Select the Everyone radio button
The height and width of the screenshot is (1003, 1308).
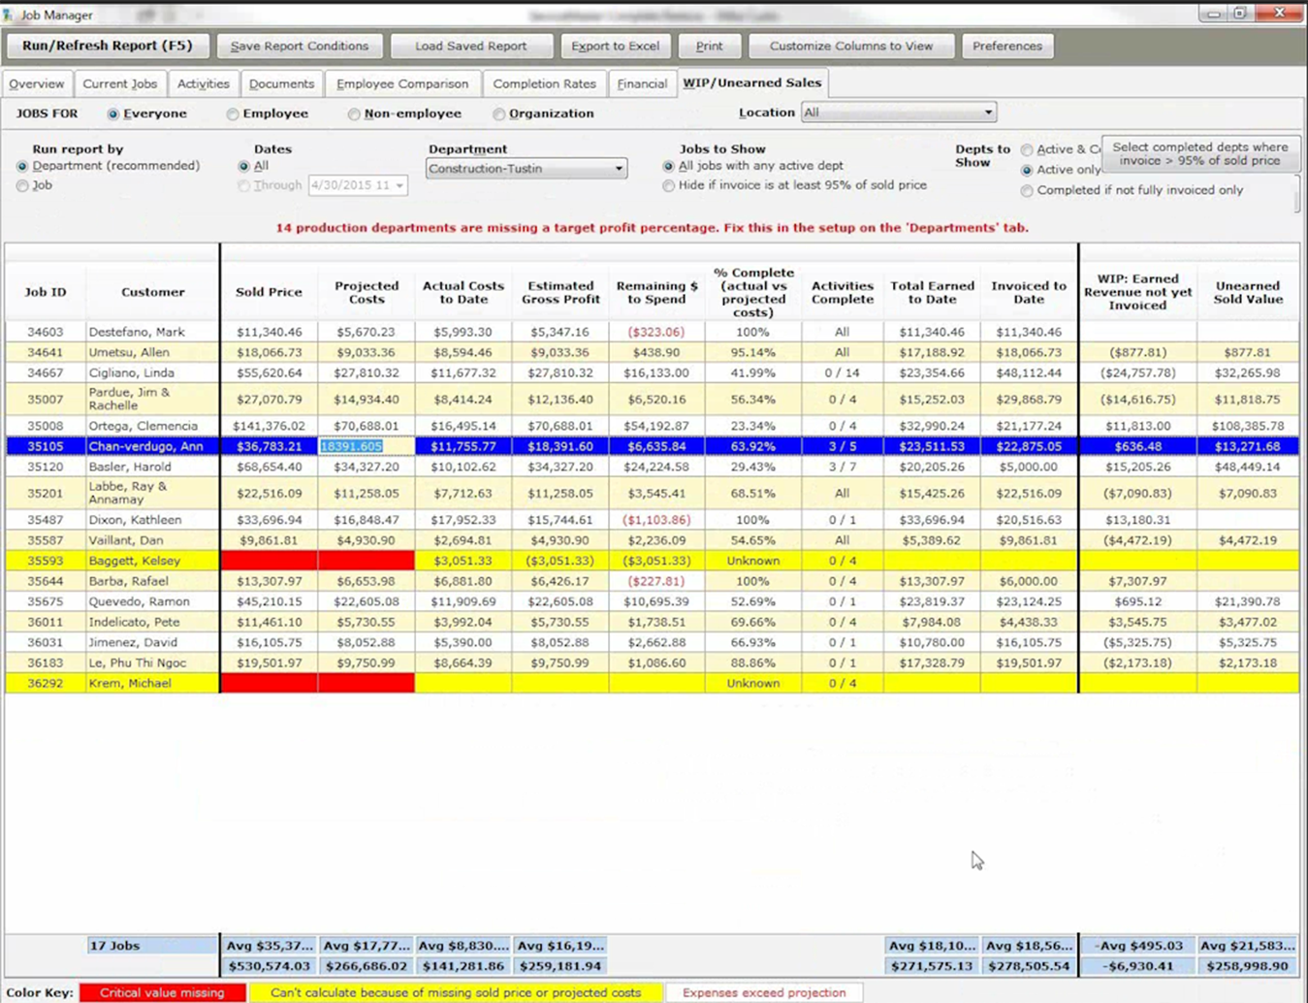[x=113, y=114]
